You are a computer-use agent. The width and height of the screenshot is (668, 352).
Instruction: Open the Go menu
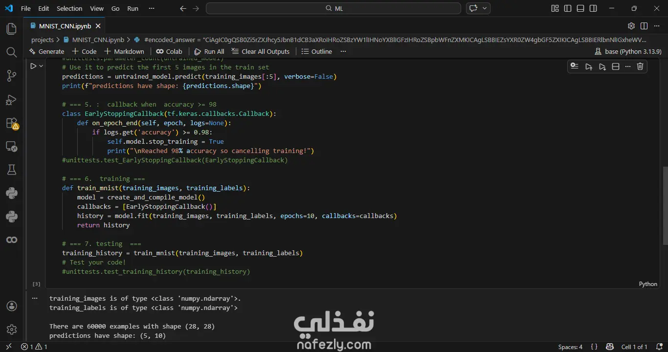(x=115, y=8)
